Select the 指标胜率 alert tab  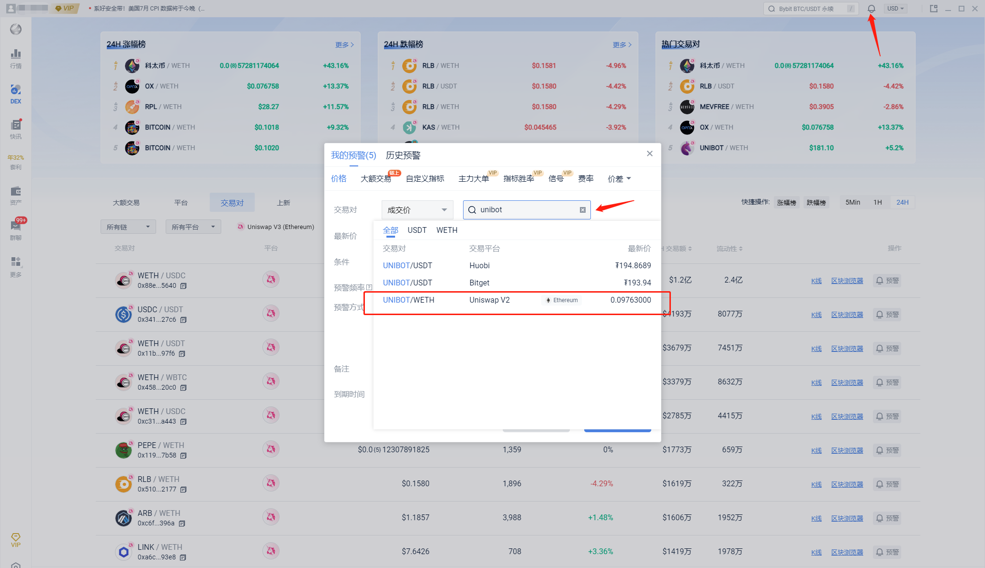click(x=519, y=179)
